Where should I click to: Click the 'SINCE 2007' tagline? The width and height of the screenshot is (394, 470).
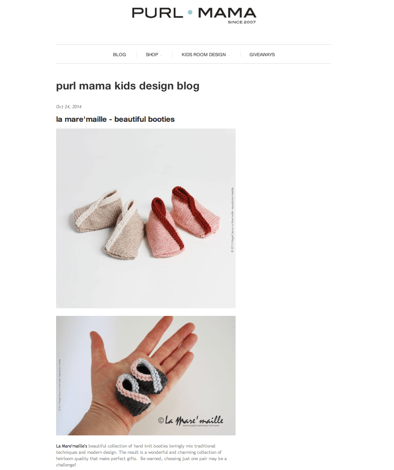point(241,22)
